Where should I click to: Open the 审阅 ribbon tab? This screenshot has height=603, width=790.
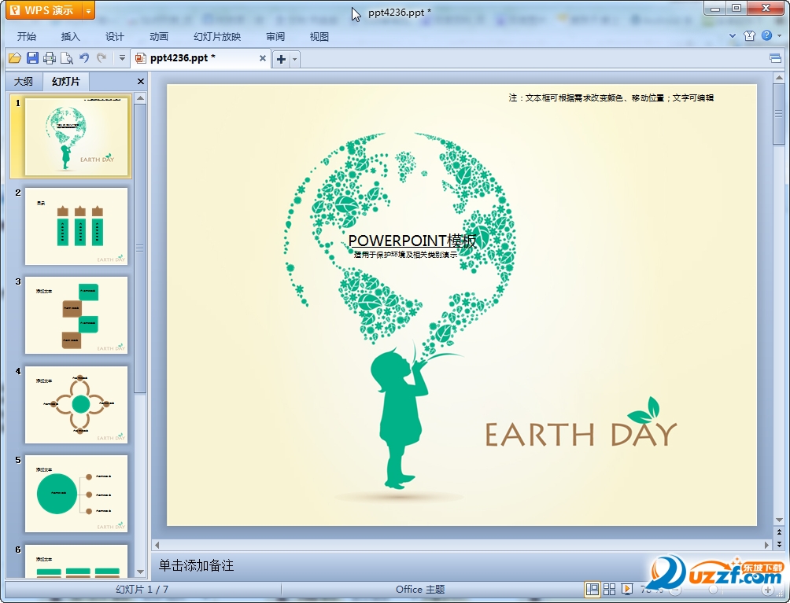pos(275,37)
